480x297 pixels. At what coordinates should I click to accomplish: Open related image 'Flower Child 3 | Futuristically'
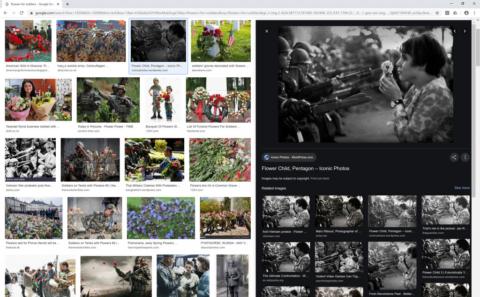(x=445, y=253)
